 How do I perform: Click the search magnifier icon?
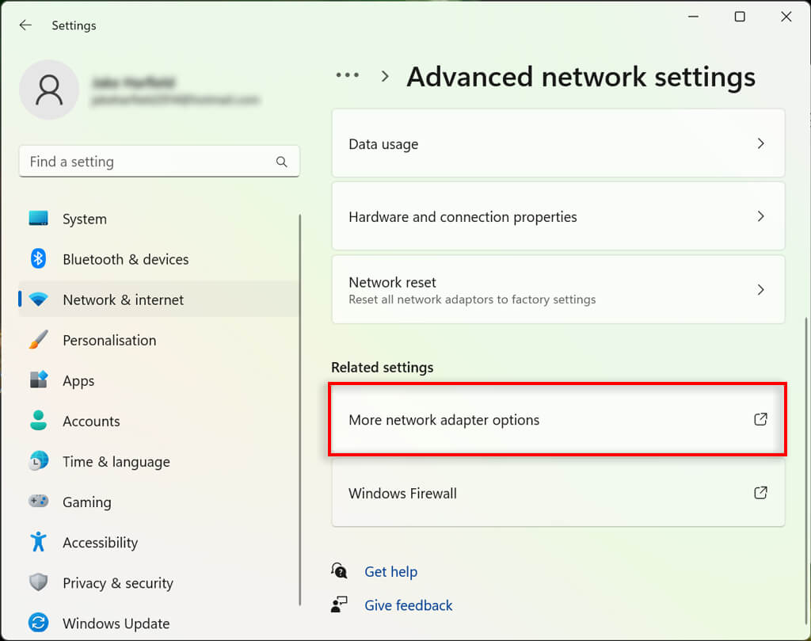pyautogui.click(x=282, y=162)
